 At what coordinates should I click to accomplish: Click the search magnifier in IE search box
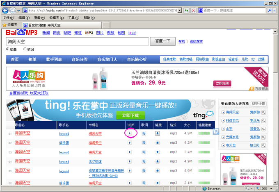pos(270,11)
